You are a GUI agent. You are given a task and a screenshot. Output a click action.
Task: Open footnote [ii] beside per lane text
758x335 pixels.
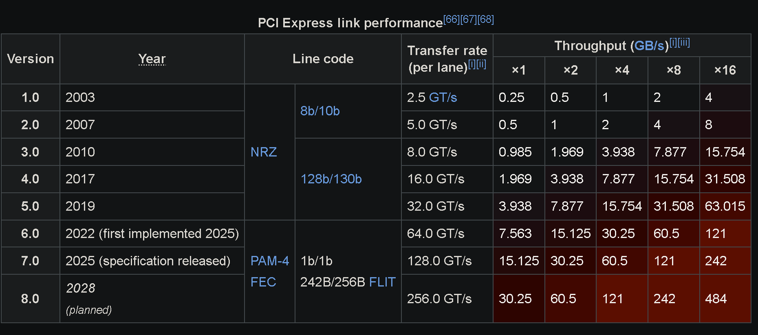(481, 64)
